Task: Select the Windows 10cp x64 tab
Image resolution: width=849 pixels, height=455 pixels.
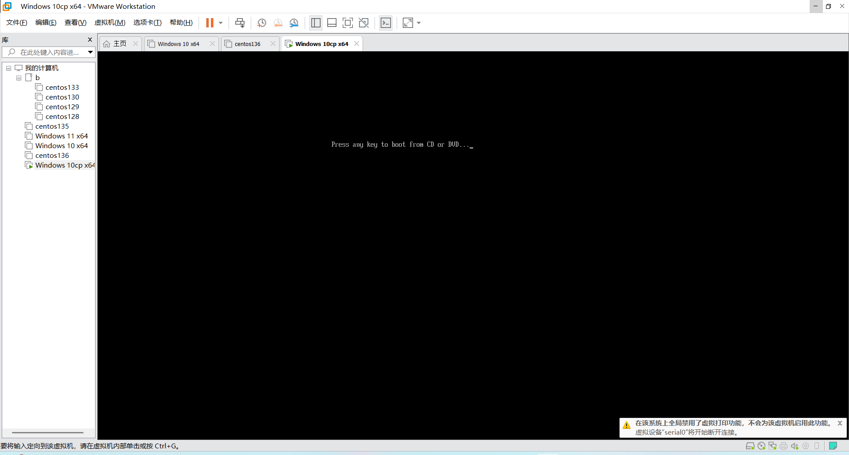Action: (x=321, y=44)
